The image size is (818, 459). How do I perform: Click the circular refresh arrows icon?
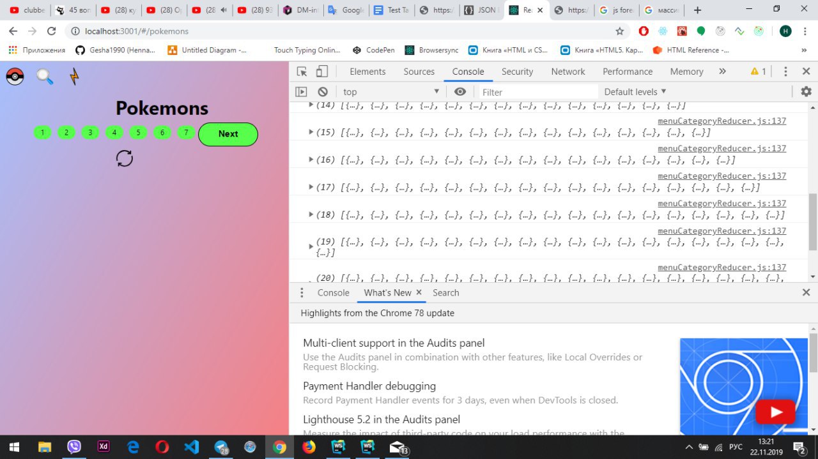pyautogui.click(x=125, y=158)
